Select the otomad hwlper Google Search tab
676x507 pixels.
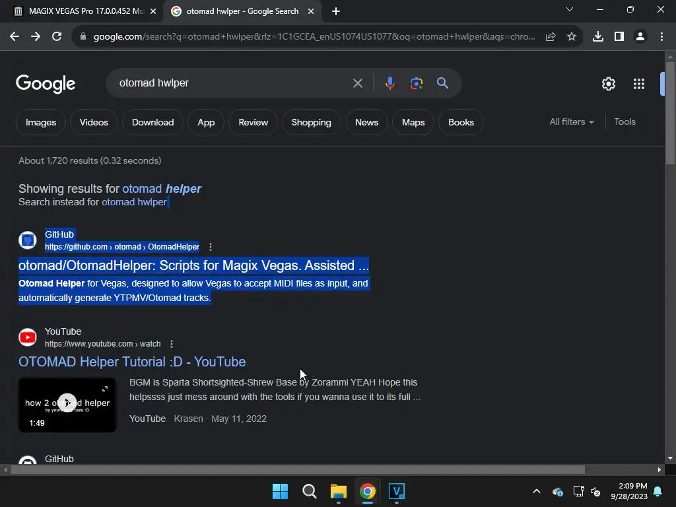pyautogui.click(x=242, y=11)
